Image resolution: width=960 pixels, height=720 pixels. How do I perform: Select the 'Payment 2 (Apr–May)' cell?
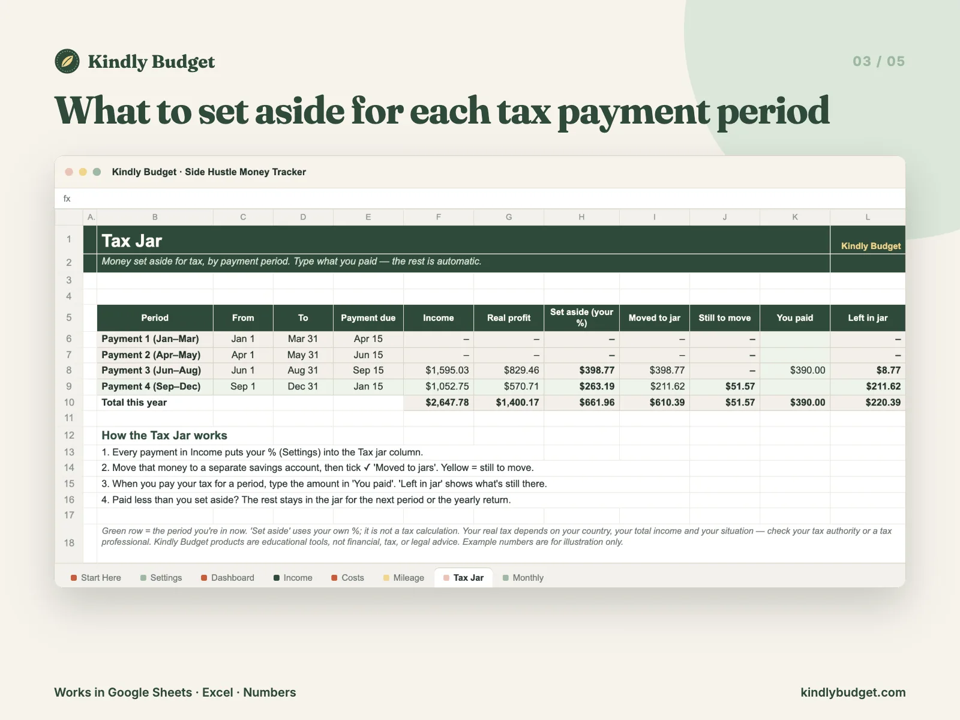155,355
